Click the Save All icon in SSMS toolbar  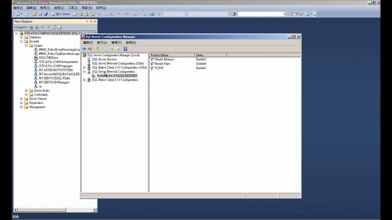click(x=46, y=14)
